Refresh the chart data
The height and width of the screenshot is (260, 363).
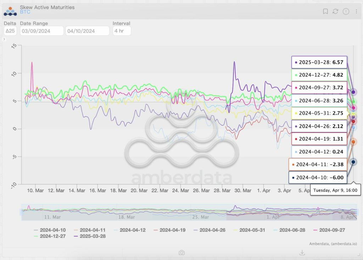[x=335, y=11]
